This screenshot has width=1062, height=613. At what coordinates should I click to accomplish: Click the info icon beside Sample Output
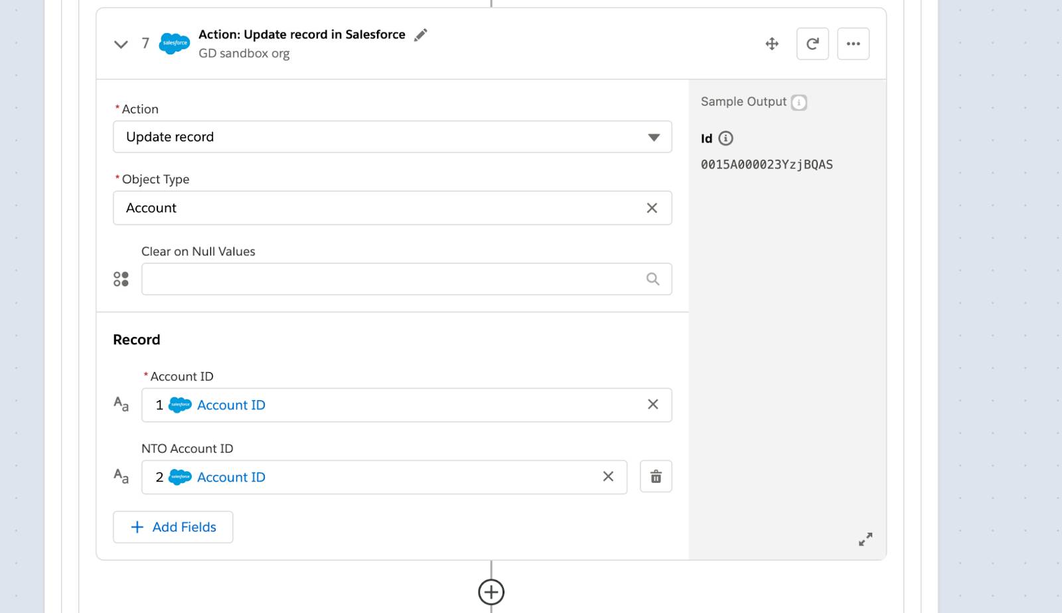coord(799,102)
